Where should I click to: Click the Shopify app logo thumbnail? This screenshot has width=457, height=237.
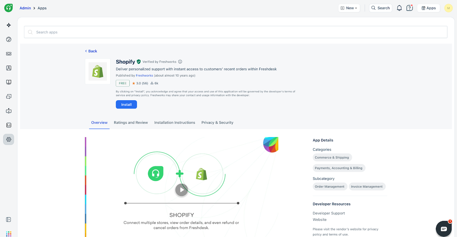tap(98, 71)
